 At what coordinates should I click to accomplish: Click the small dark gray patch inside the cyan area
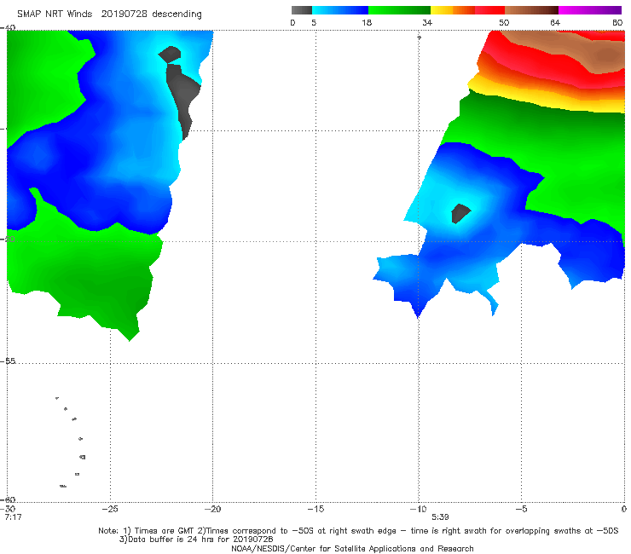tap(460, 213)
